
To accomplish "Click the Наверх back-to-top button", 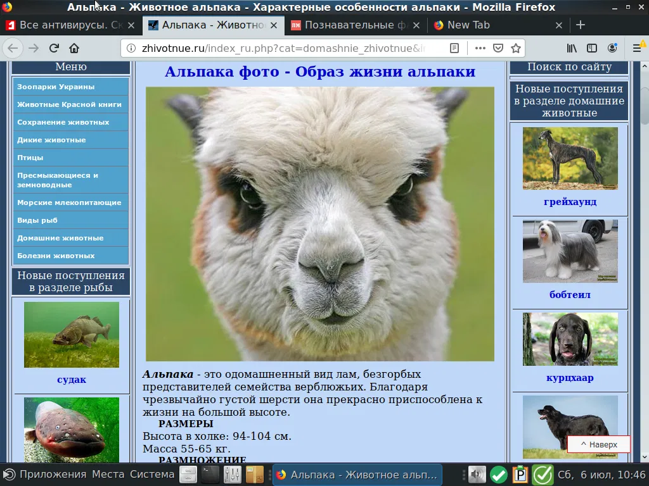I will (599, 445).
